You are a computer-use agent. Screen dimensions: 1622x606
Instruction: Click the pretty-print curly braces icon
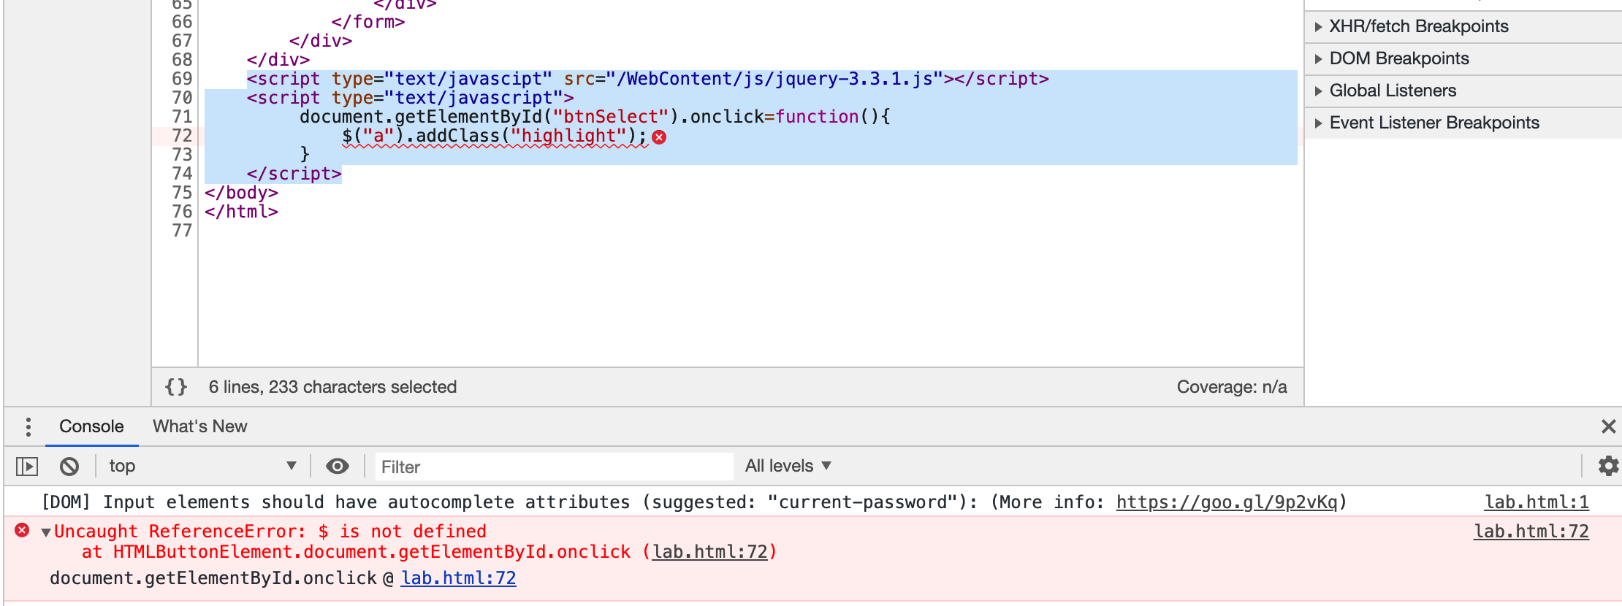[x=176, y=387]
